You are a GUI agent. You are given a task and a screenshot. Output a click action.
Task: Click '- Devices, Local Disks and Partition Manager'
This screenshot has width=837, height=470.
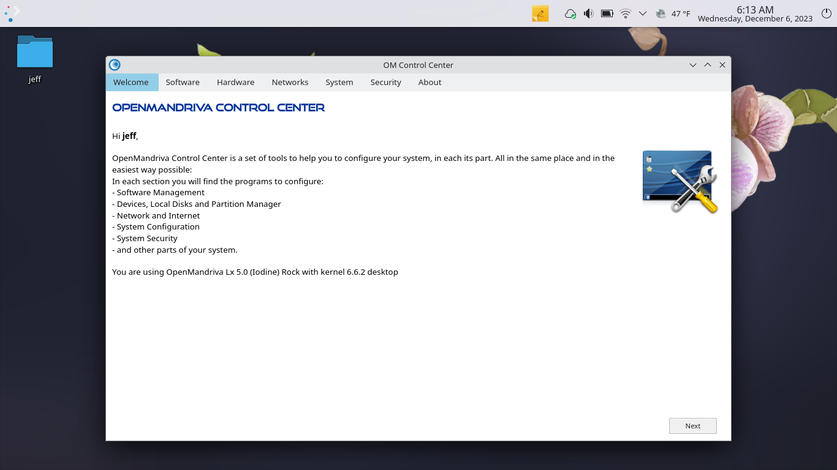pyautogui.click(x=197, y=204)
